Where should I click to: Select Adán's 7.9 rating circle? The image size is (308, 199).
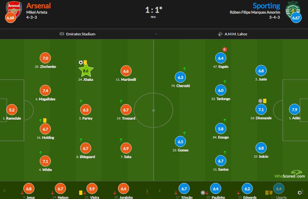294,110
